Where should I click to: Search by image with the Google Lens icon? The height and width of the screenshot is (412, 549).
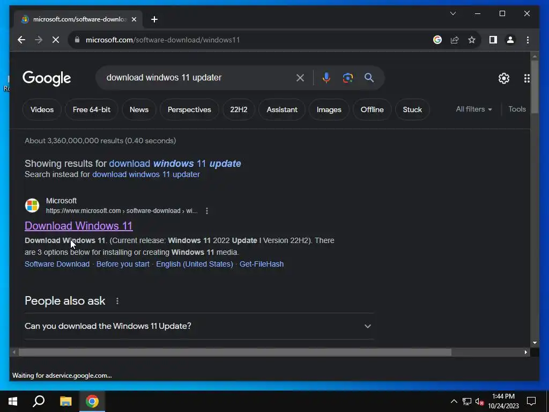(347, 78)
